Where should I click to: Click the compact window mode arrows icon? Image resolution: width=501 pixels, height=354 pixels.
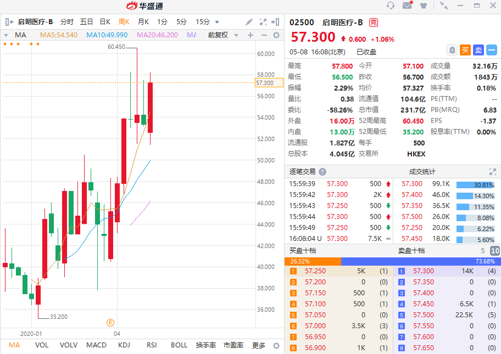click(444, 5)
